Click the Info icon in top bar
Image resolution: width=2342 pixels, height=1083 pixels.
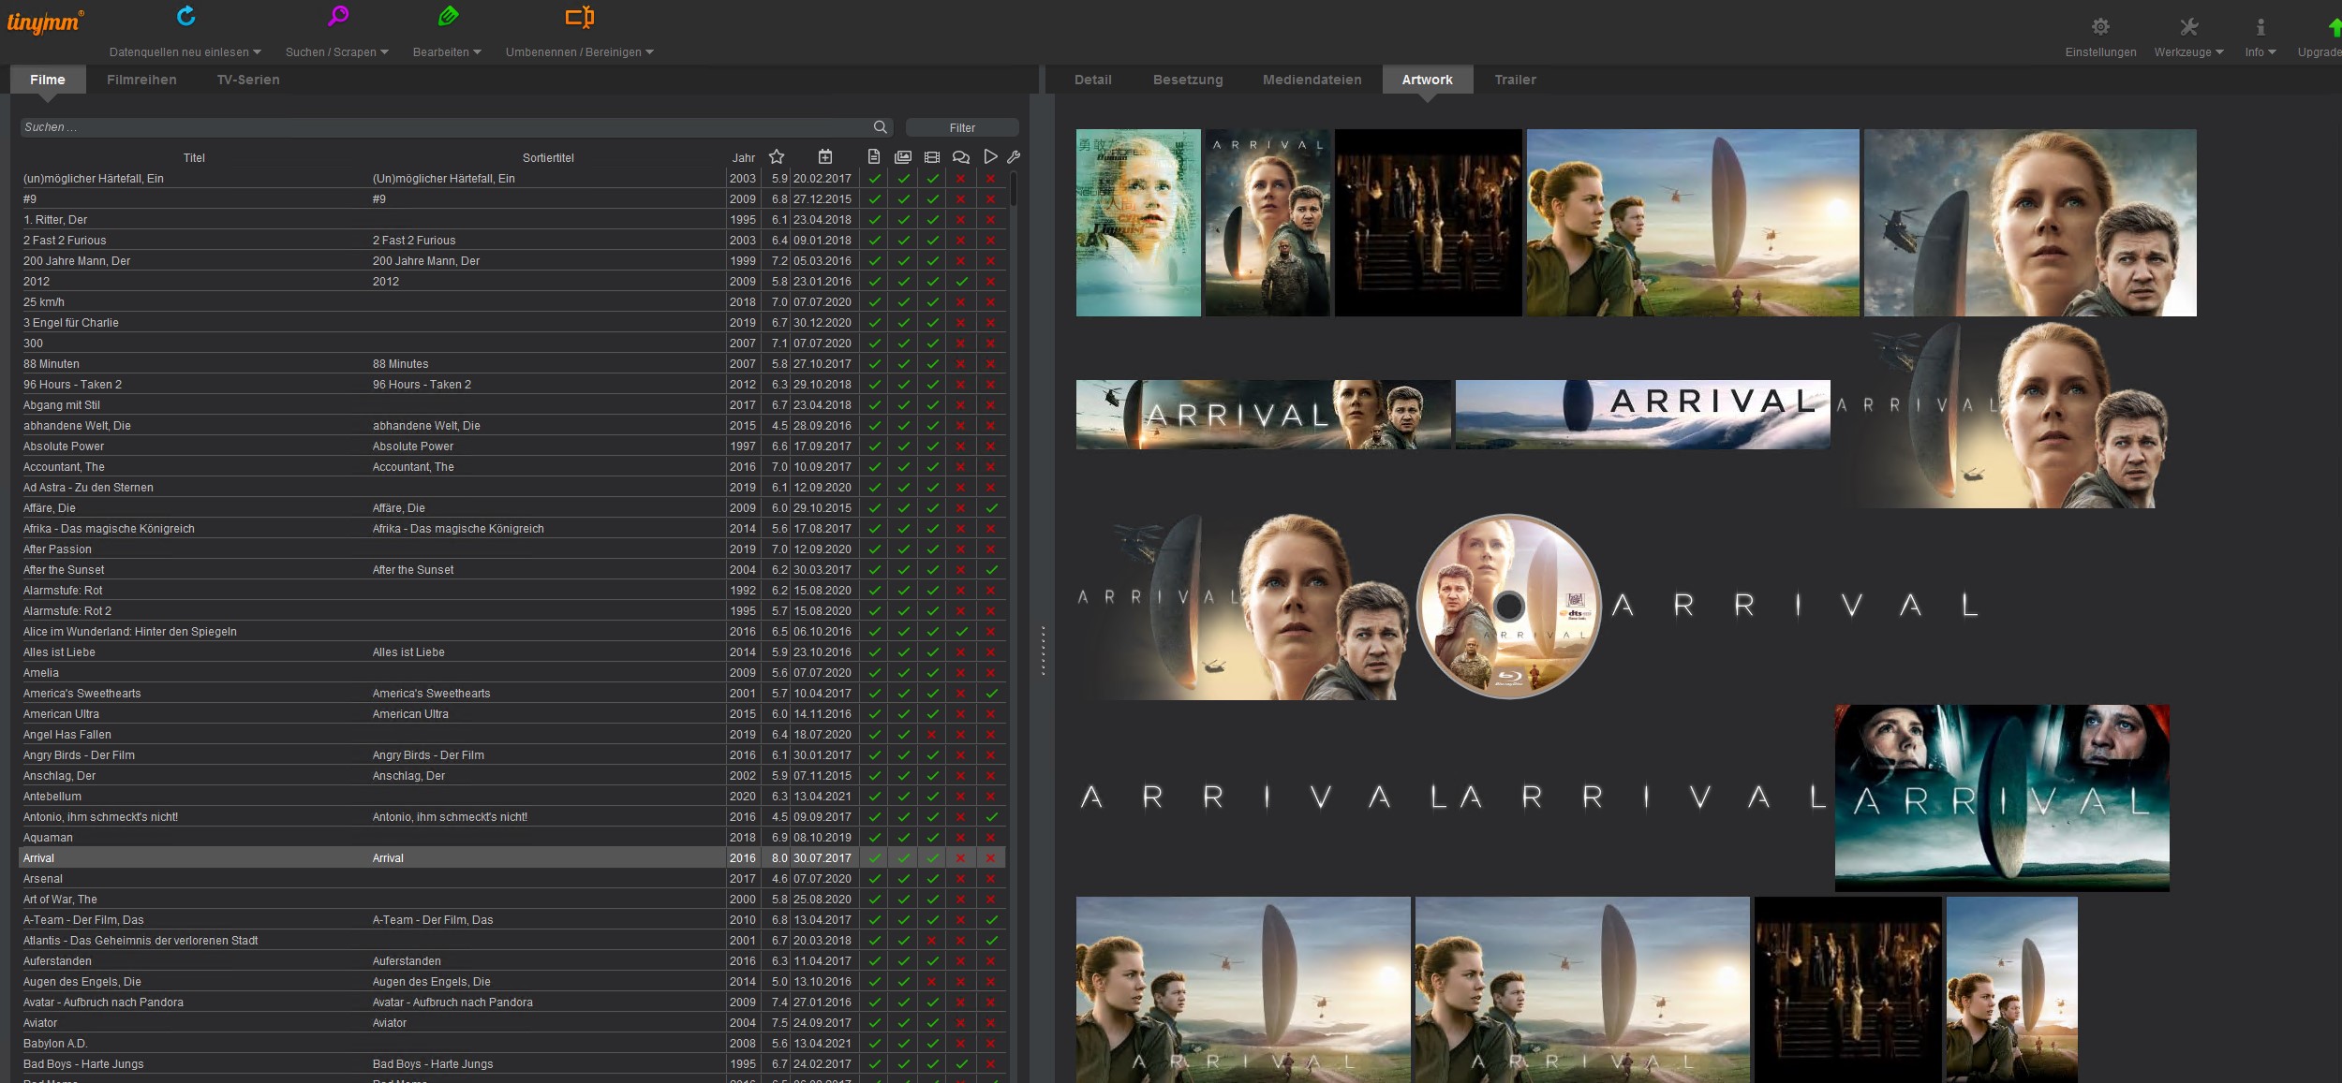2260,27
